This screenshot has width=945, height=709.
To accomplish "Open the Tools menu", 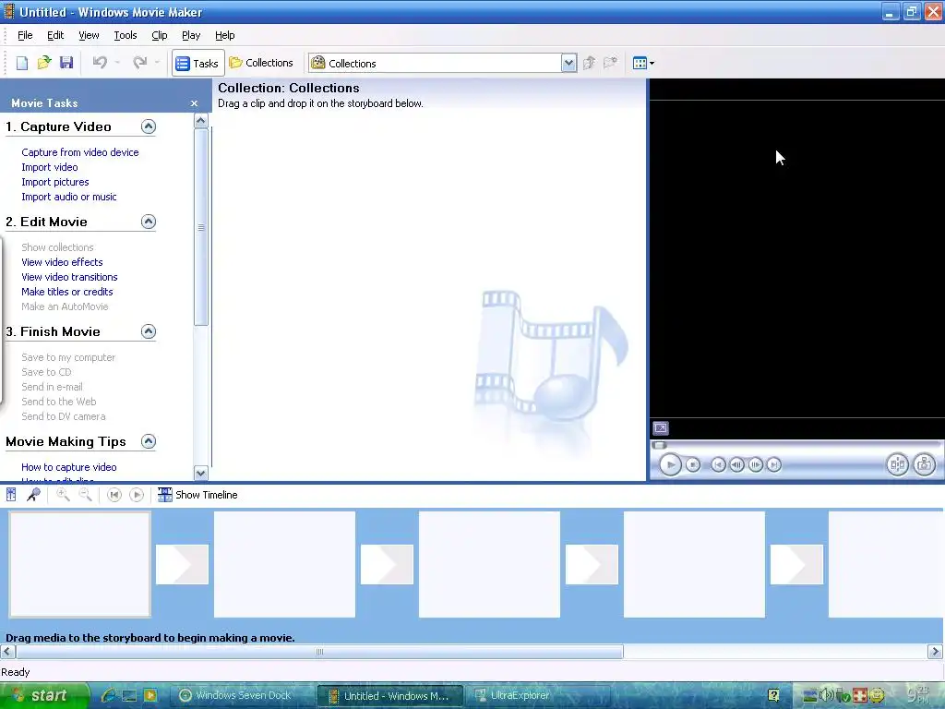I will pos(126,35).
